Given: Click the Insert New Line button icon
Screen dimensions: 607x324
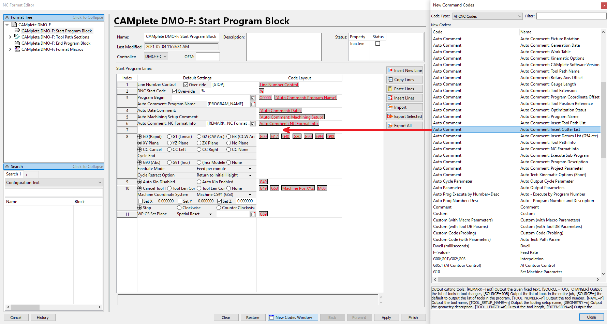Looking at the screenshot, I should [x=390, y=70].
